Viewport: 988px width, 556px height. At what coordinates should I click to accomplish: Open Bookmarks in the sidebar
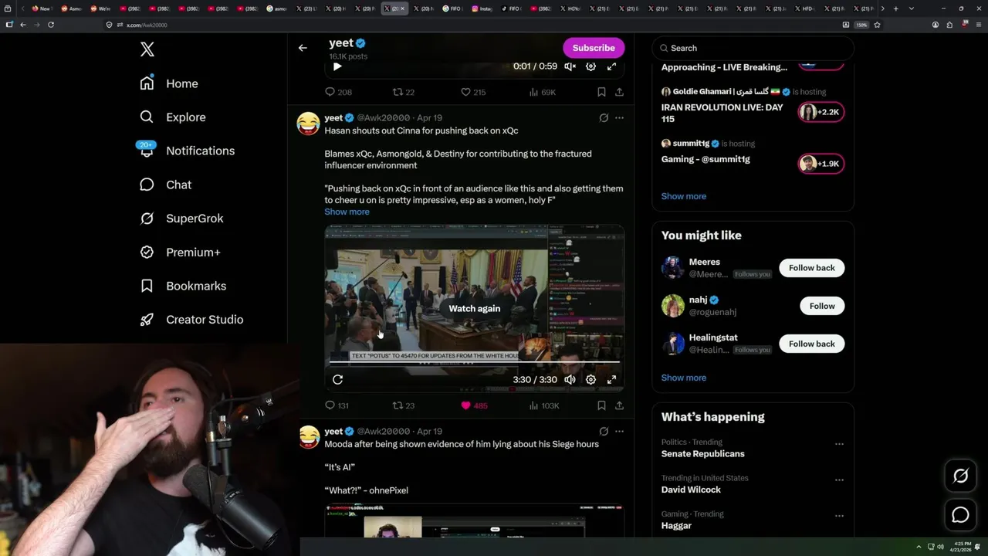[x=183, y=286]
